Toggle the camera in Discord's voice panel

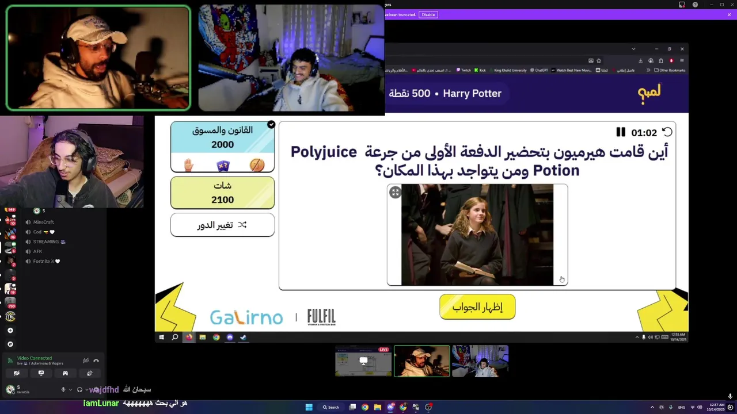(16, 373)
